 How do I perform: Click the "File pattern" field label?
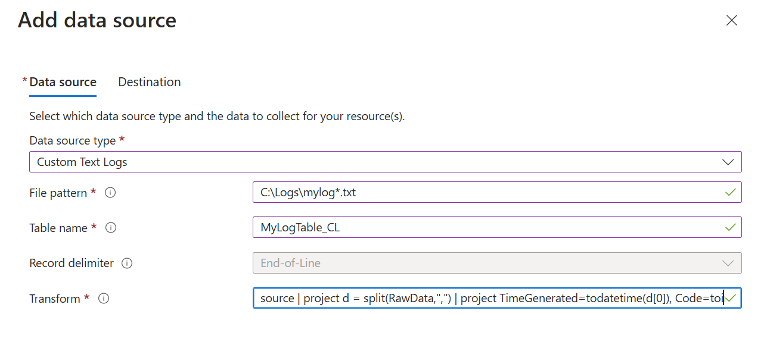(58, 193)
